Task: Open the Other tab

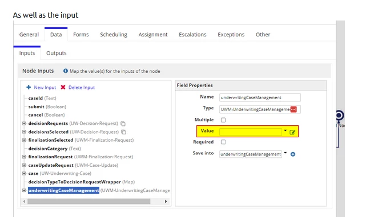Action: (x=263, y=35)
